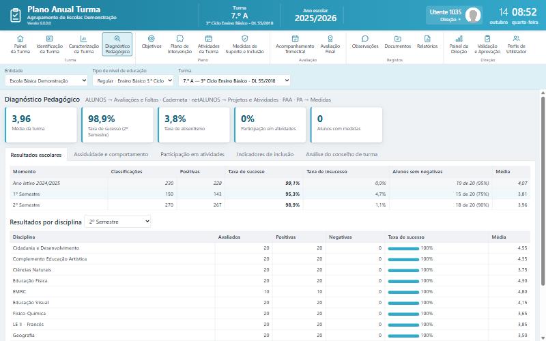Click the Alunos com medidas 0 card
Image resolution: width=546 pixels, height=341 pixels.
(x=347, y=125)
